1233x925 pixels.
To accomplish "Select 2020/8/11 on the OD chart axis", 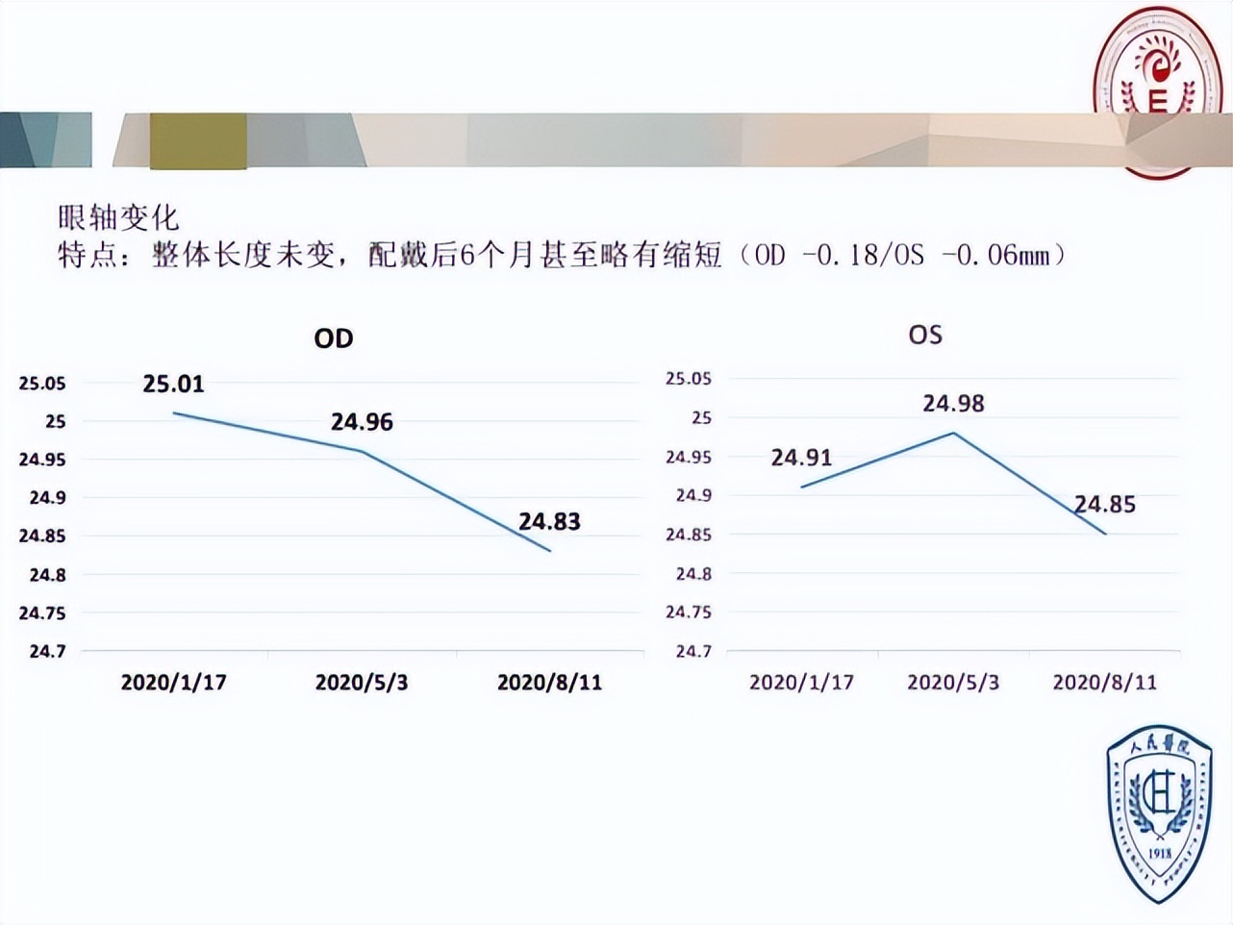I will 550,682.
